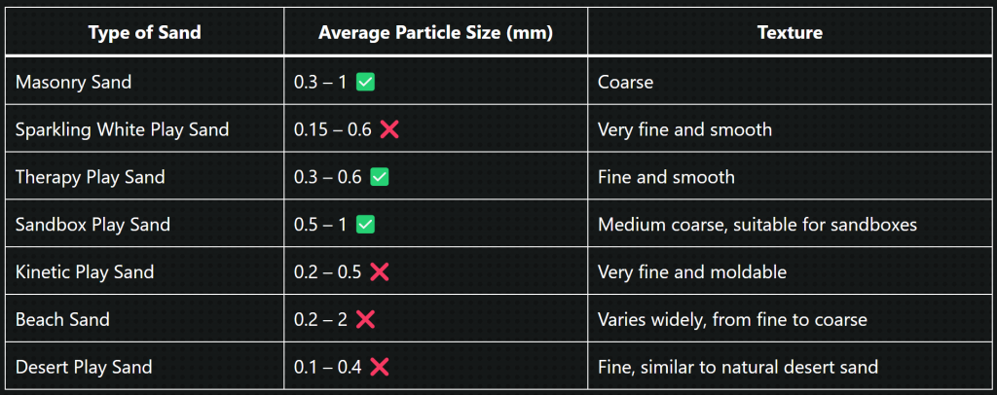Image resolution: width=997 pixels, height=395 pixels.
Task: Click the green checkmark beside Masonry Sand size
Action: tap(365, 82)
